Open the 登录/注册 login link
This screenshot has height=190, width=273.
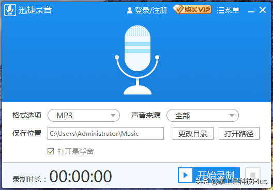point(147,10)
